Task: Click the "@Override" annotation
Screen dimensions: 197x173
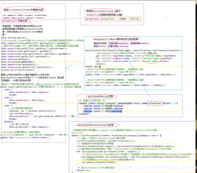Action: pos(77,133)
